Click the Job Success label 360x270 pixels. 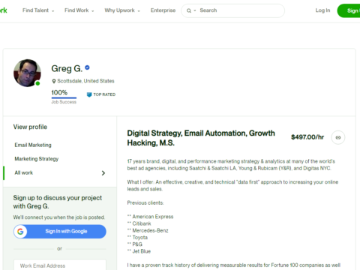pos(64,102)
